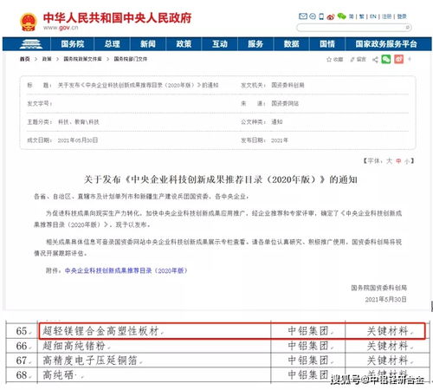Set font size to 大
The height and width of the screenshot is (390, 433).
pos(389,161)
